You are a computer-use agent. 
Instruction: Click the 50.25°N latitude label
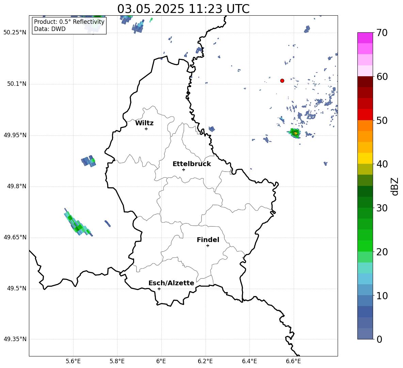coord(15,33)
